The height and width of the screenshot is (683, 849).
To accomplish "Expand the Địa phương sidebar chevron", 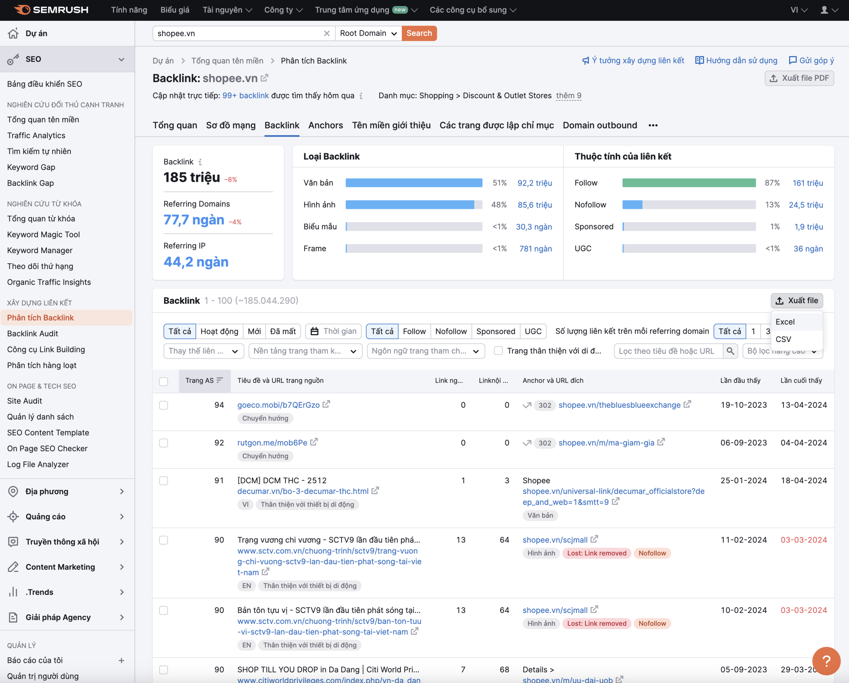I will coord(122,491).
